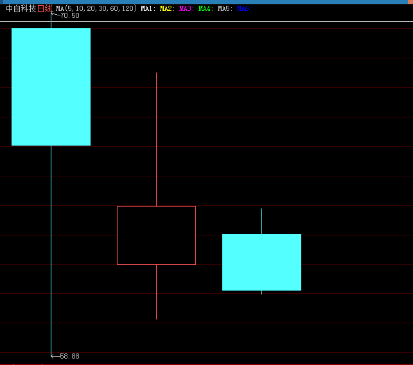Click the 70.50 high price marker
The height and width of the screenshot is (365, 413).
[x=69, y=15]
